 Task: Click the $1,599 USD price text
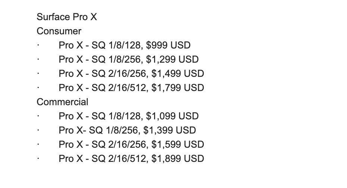[178, 144]
